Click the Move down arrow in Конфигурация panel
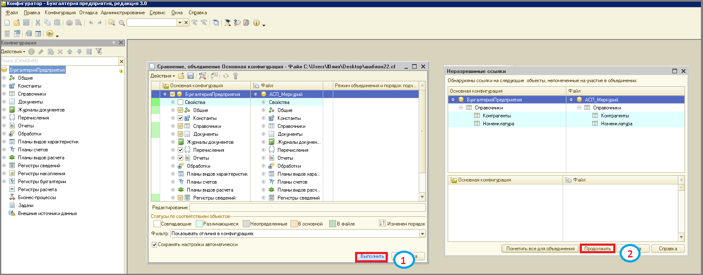The height and width of the screenshot is (275, 703). 79,52
